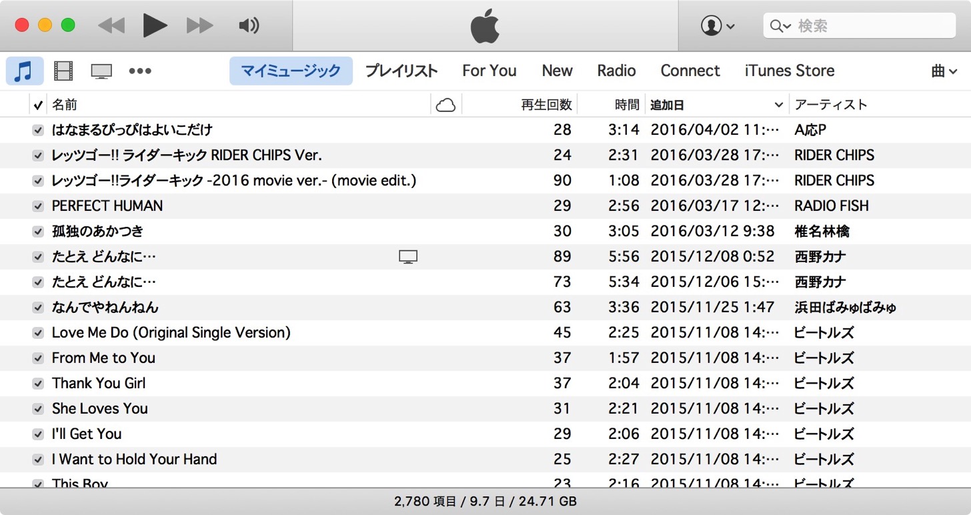Uncheck the PERFECT HUMAN checkbox
This screenshot has width=971, height=515.
[x=38, y=206]
